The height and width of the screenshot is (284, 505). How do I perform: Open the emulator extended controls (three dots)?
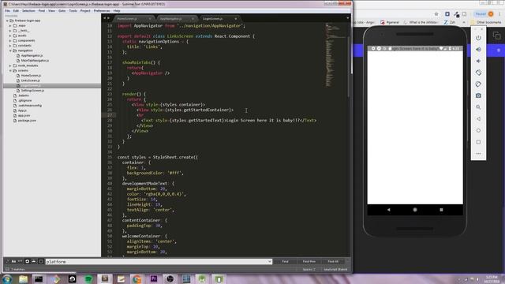[478, 154]
